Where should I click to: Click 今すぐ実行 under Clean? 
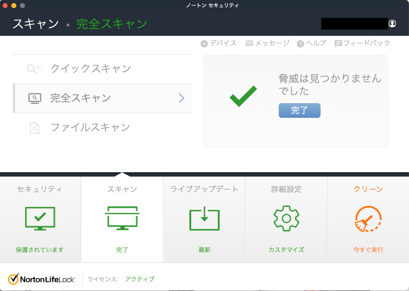pos(368,250)
